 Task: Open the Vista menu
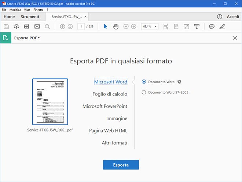[27, 10]
